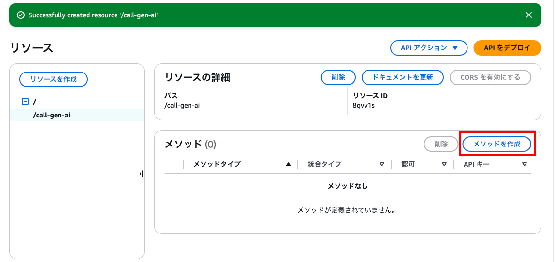Click the panel resize handle
Viewport: 555px width, 262px height.
coord(142,174)
